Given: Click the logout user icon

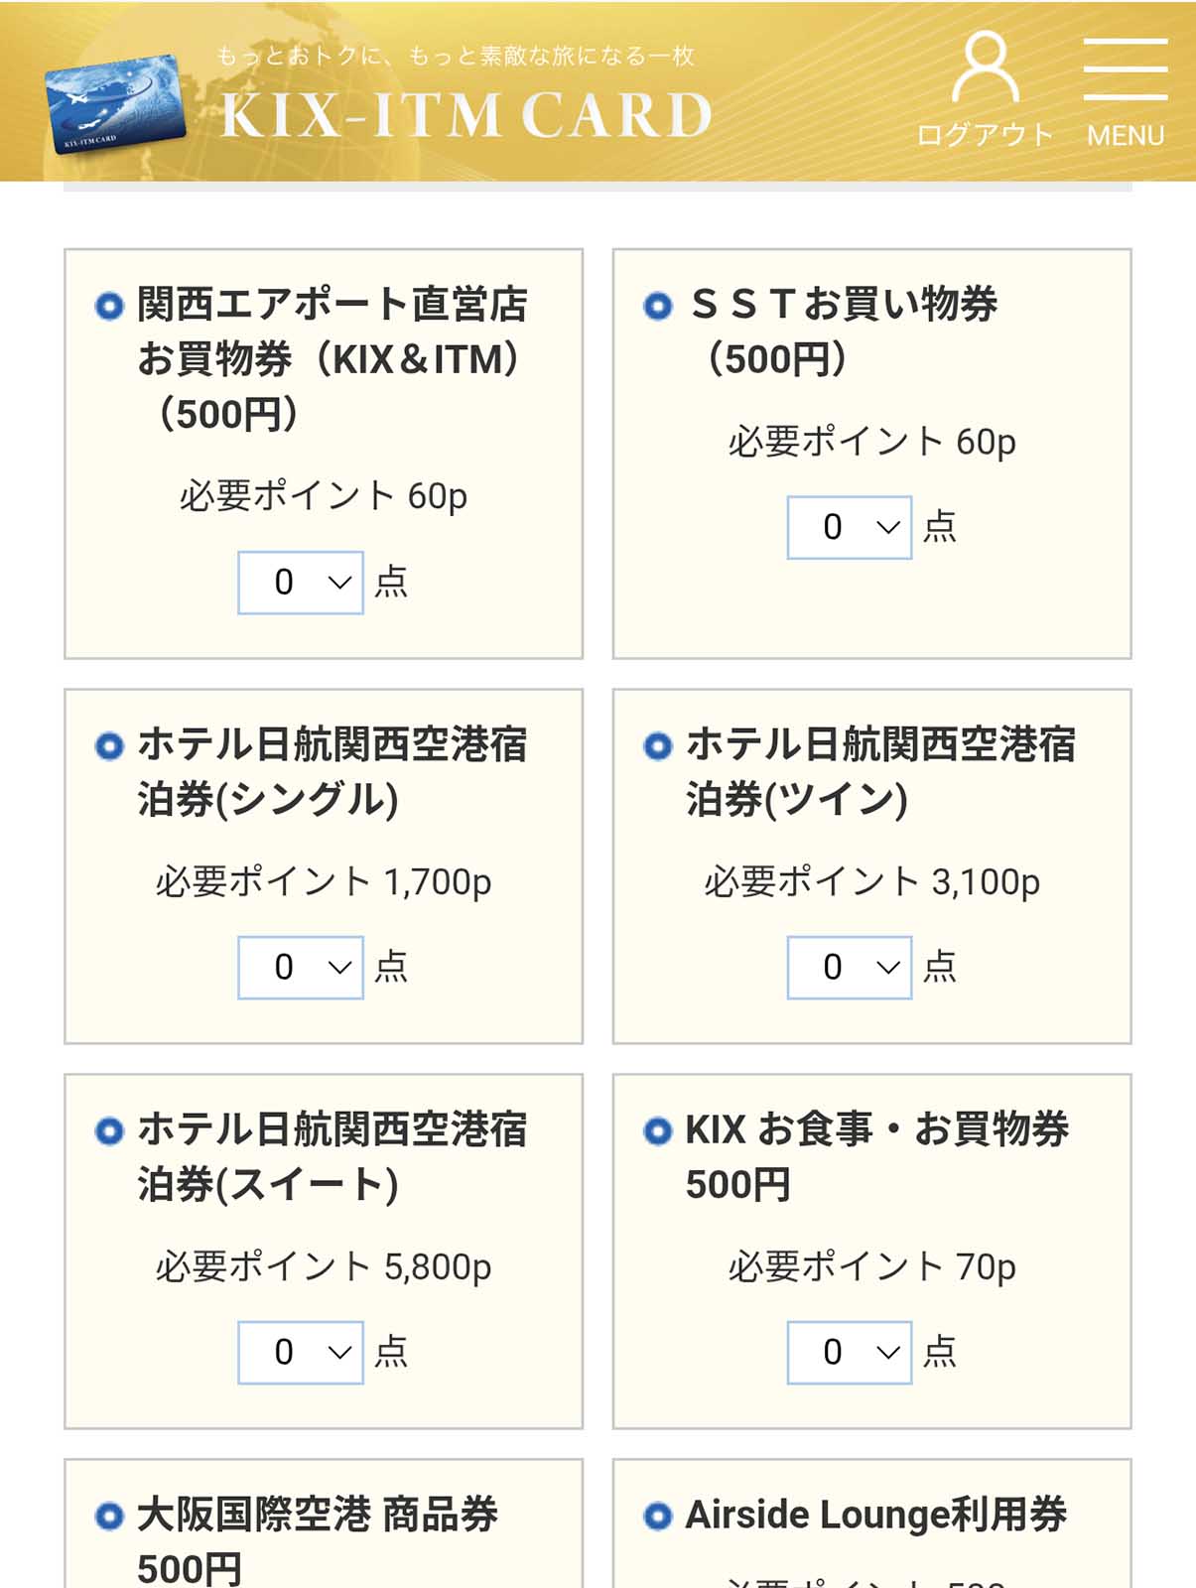Looking at the screenshot, I should tap(985, 66).
